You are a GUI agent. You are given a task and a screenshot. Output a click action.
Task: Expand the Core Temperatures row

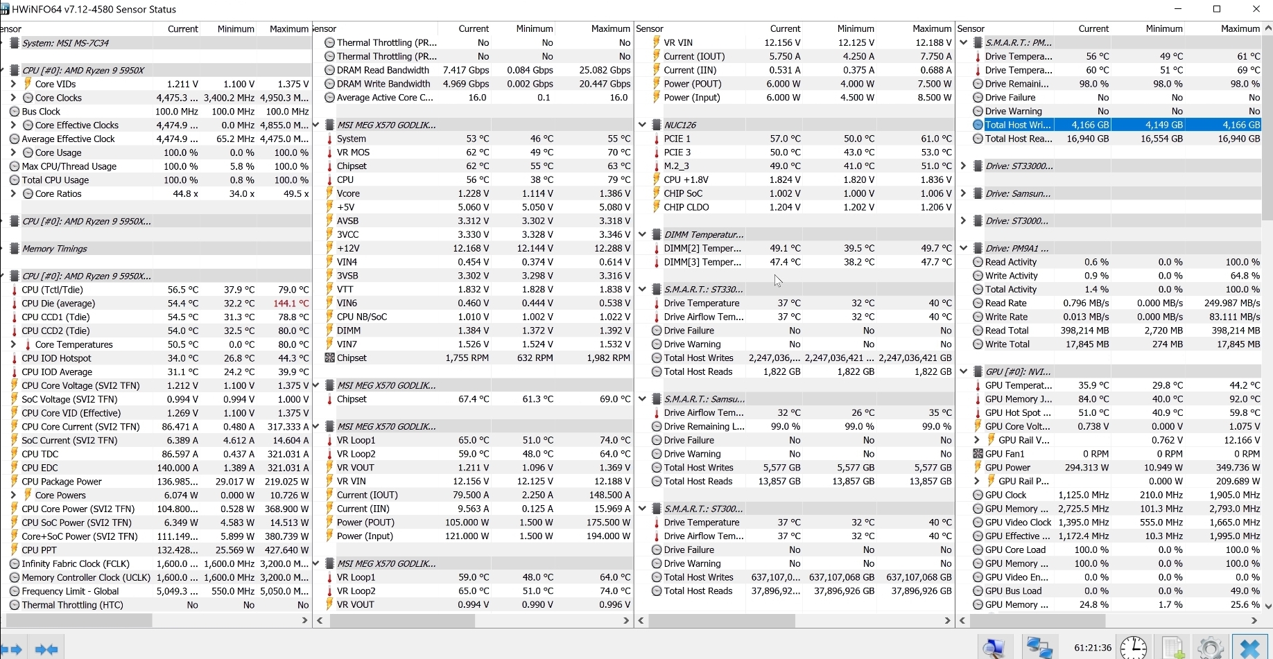(13, 344)
